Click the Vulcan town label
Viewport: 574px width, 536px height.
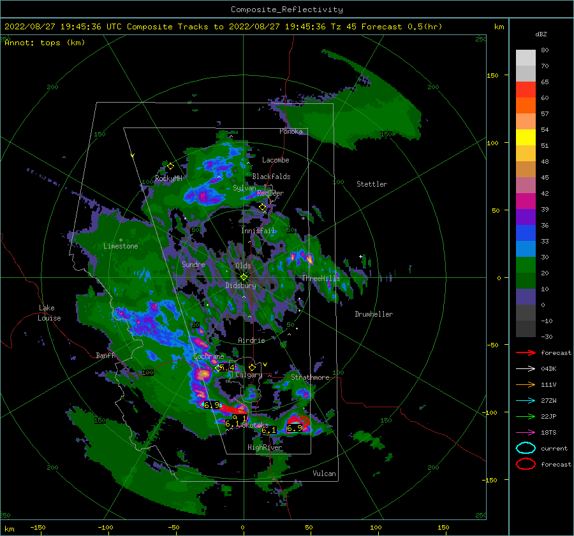point(325,474)
